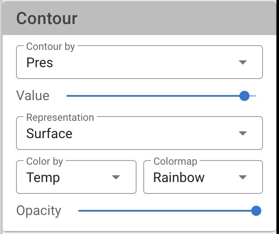
Task: Click the light end of the Value track
Action: pyautogui.click(x=253, y=96)
